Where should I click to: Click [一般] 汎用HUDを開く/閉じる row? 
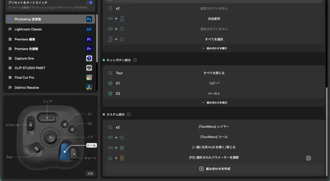(x=214, y=147)
